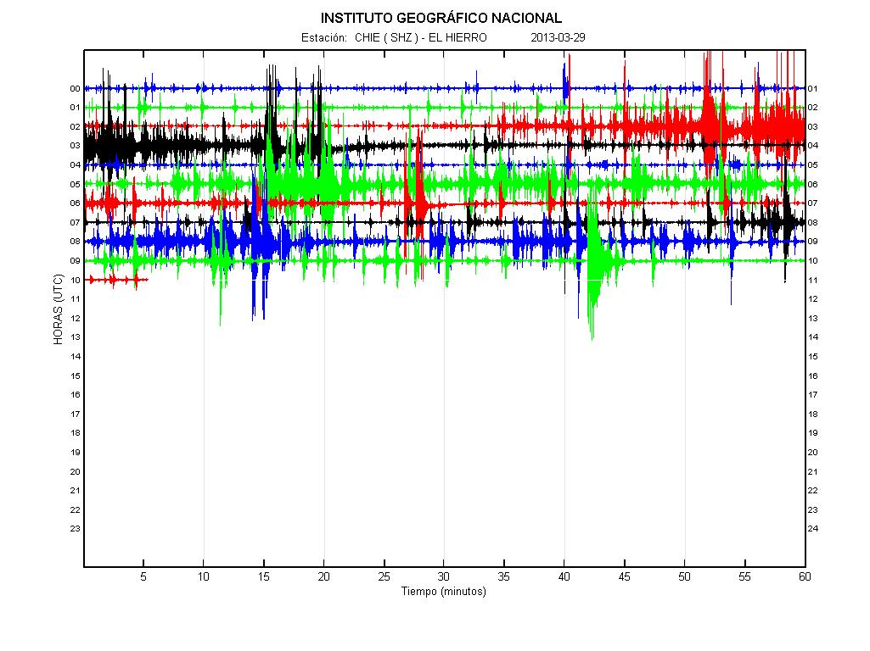
Task: Click hour label '01' on right axis
Action: 813,89
